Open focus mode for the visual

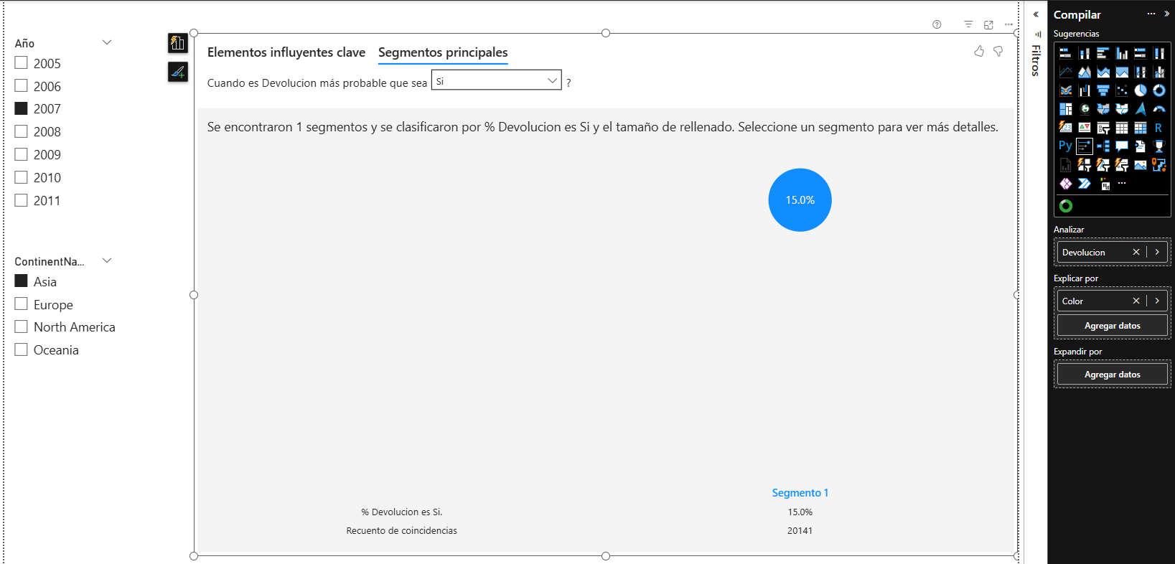pos(988,25)
